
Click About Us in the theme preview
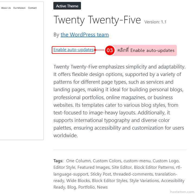pos(6,8)
